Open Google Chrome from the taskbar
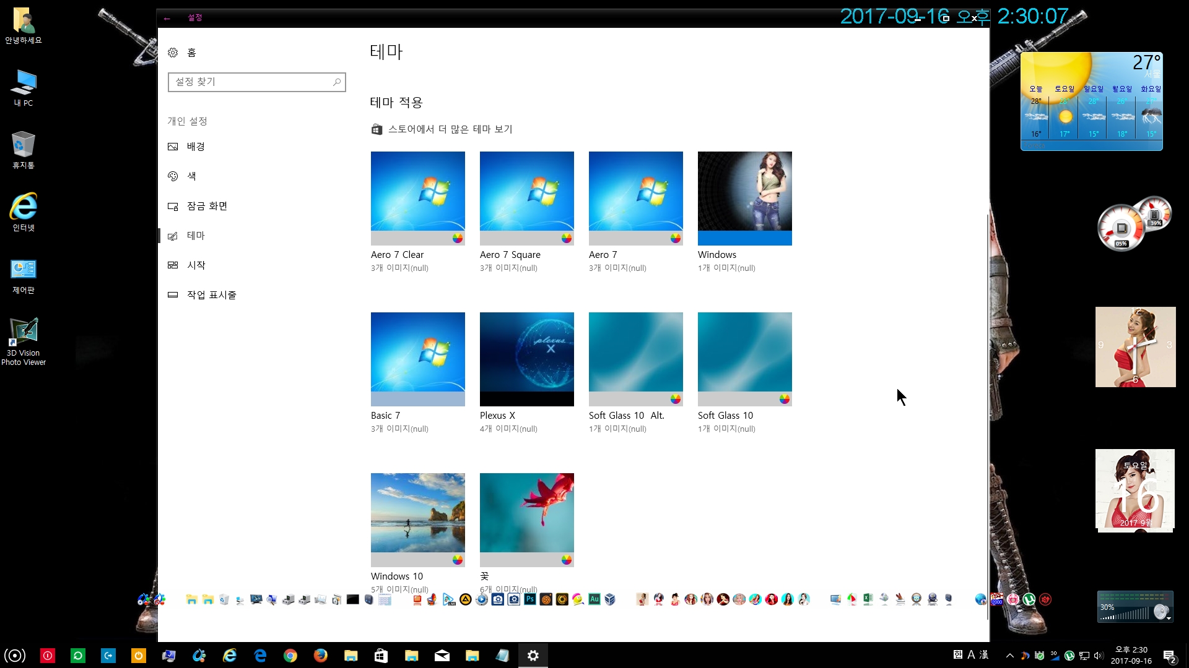 [x=290, y=656]
